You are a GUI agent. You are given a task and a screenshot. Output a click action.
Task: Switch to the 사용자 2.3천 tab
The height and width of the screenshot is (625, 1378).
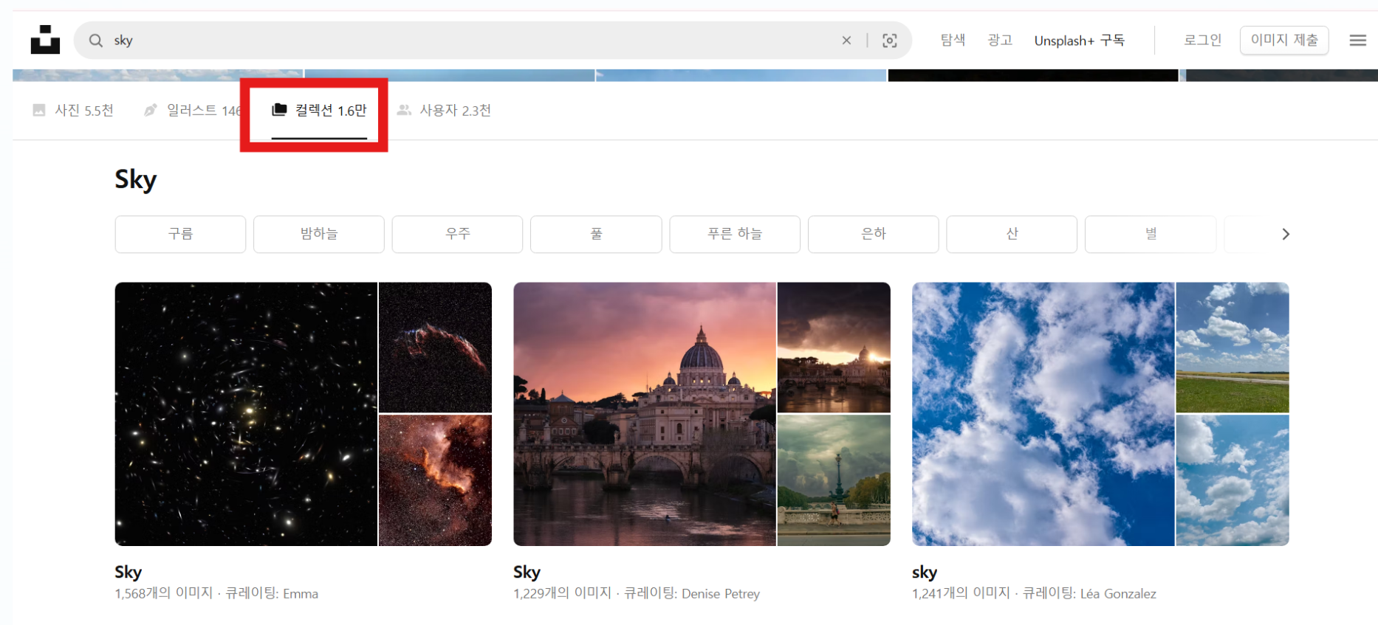444,110
